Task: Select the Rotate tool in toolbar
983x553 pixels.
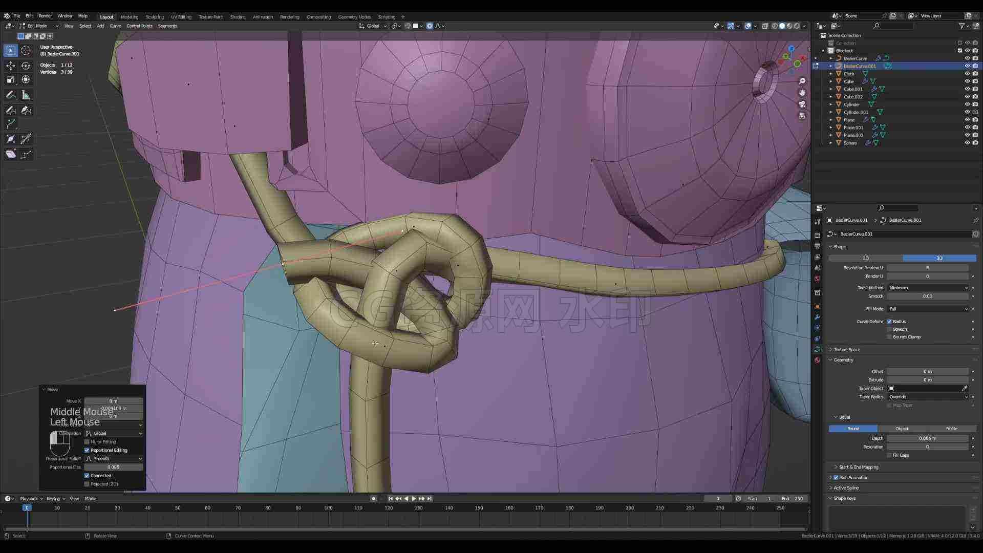Action: [x=26, y=66]
